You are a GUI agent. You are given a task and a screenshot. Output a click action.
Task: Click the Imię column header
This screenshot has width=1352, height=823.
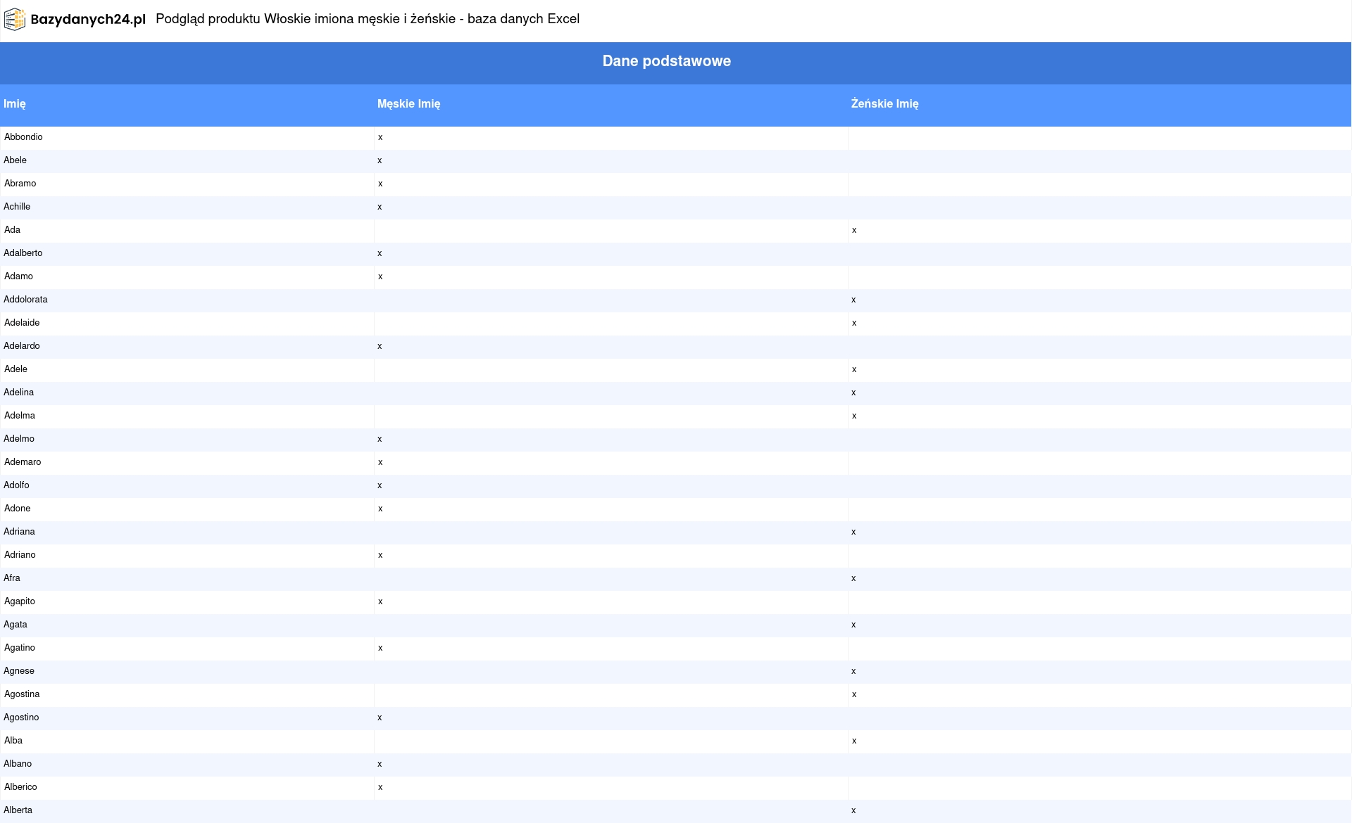(15, 104)
